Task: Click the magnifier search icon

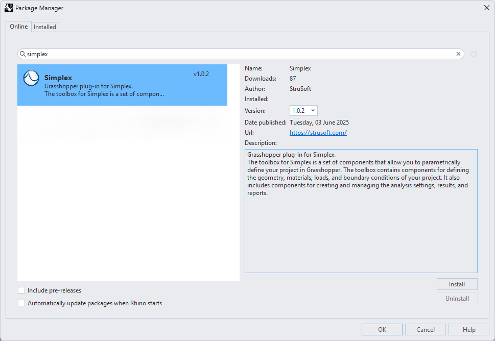Action: coord(22,54)
